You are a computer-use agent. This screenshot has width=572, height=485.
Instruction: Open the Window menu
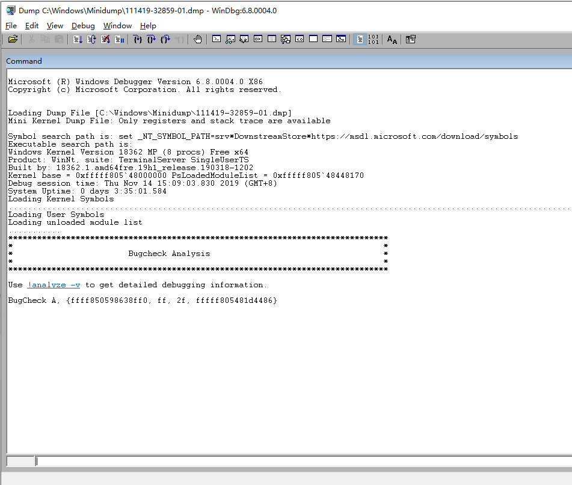point(117,26)
